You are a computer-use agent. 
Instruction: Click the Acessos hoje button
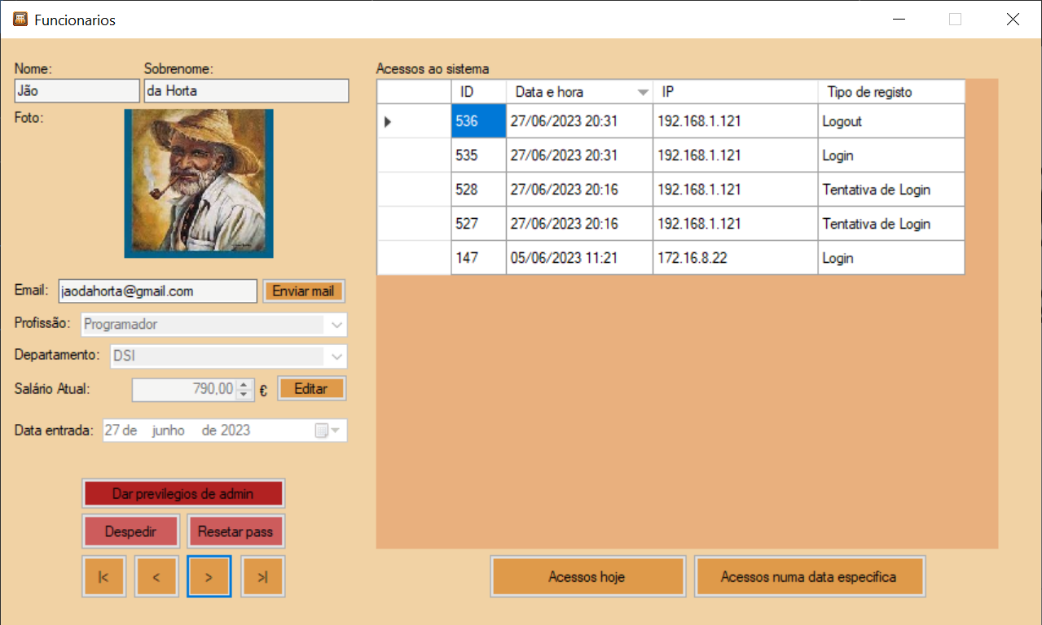tap(587, 577)
